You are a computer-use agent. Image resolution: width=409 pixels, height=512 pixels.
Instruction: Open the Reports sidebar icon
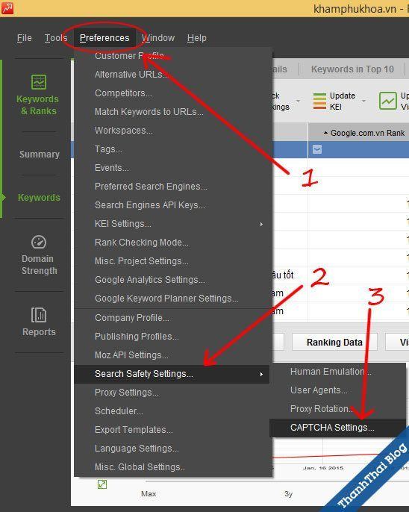coord(39,315)
